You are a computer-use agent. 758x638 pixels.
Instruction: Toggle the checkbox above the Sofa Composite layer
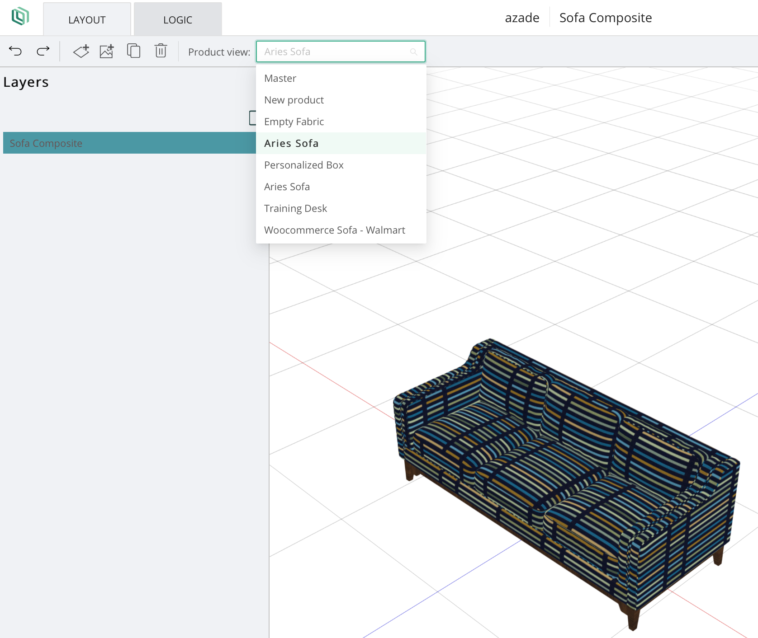point(252,118)
